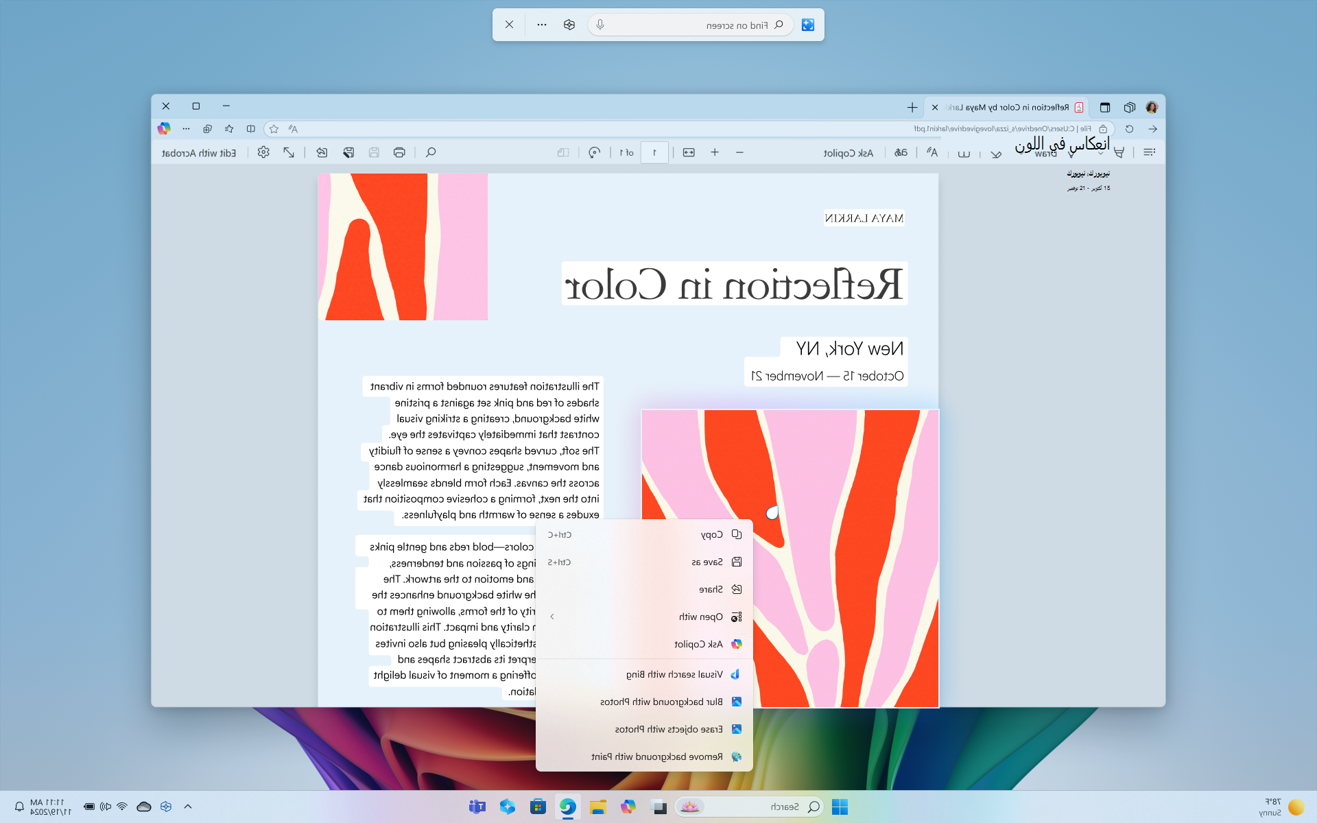Open Edge profile avatar
Viewport: 1317px width, 823px height.
click(x=1152, y=107)
